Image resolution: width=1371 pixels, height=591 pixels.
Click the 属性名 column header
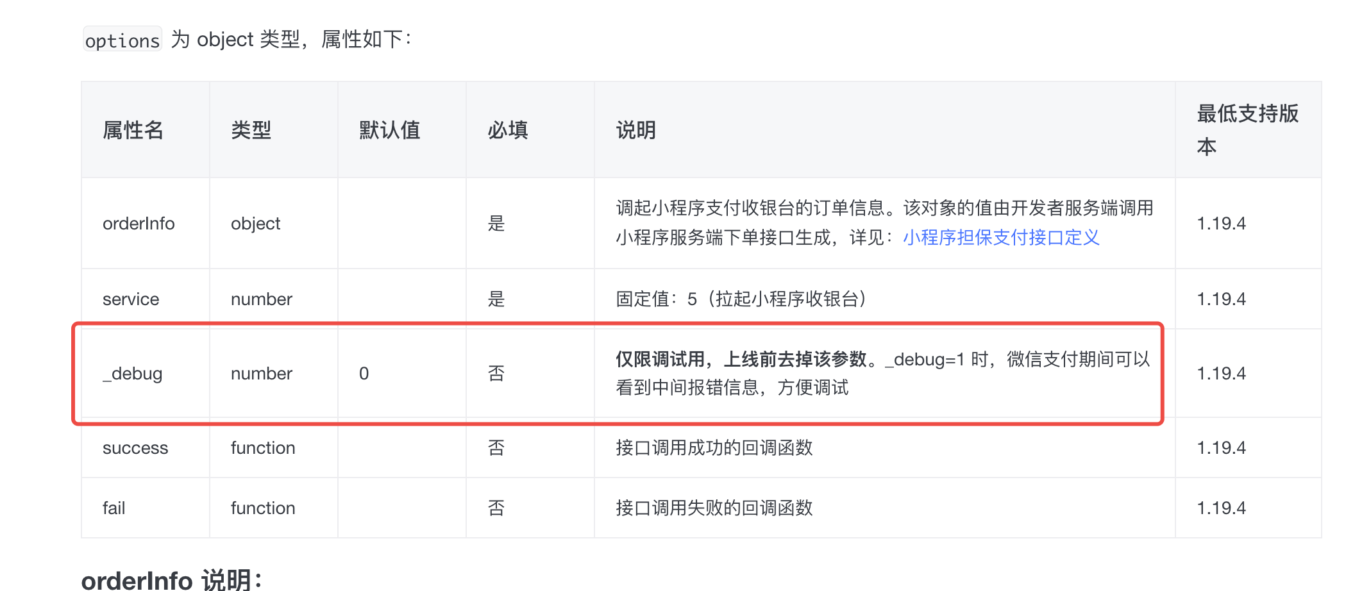click(133, 130)
